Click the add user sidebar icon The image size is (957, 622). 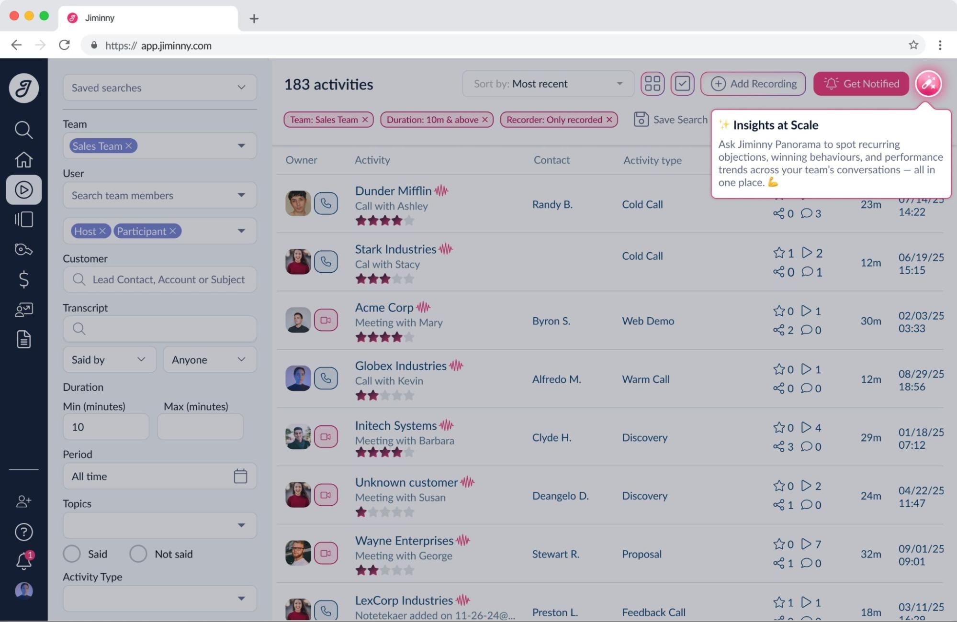point(23,501)
